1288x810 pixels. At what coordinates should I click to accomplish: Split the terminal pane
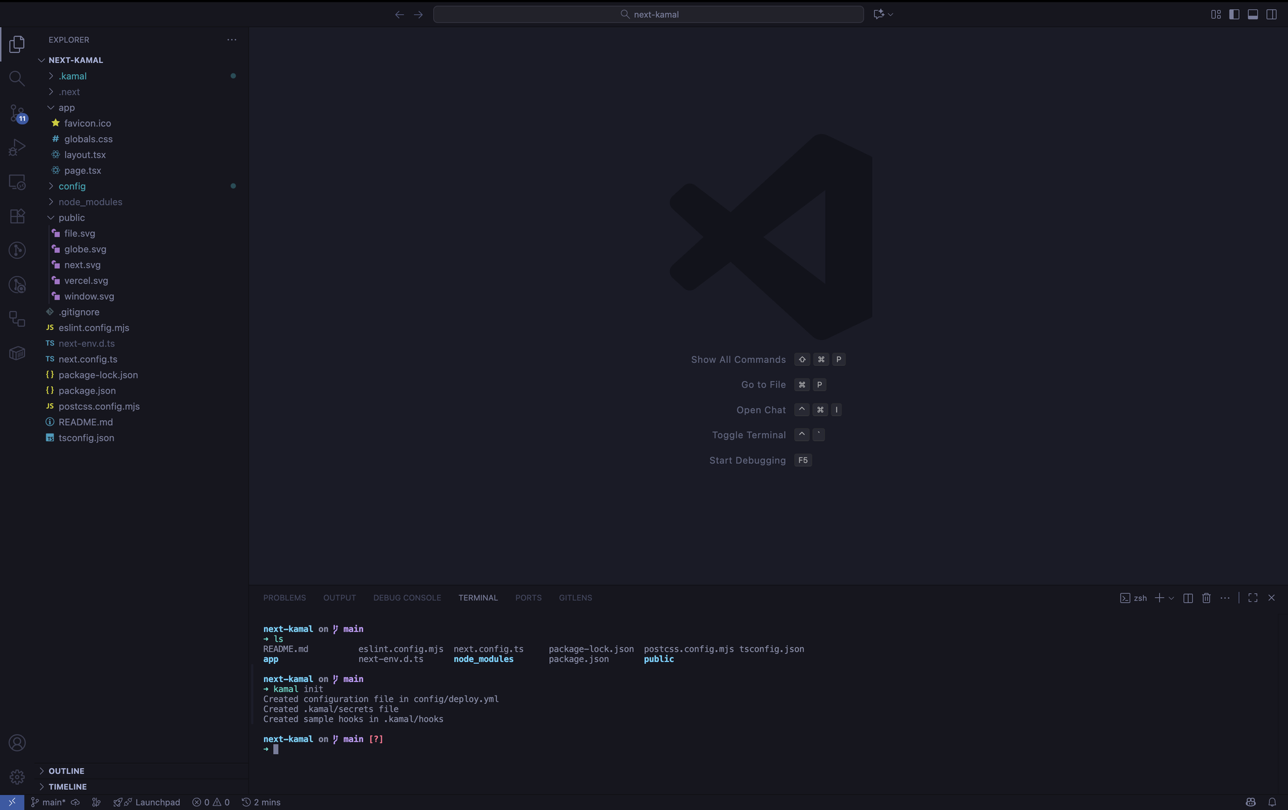[x=1188, y=598]
